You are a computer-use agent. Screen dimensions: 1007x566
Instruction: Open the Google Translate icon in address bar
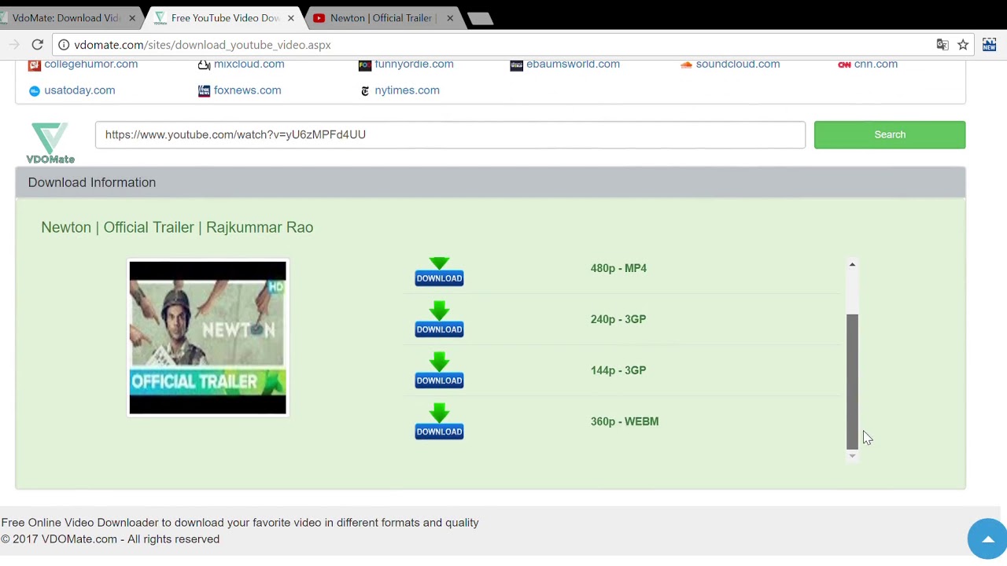[942, 45]
